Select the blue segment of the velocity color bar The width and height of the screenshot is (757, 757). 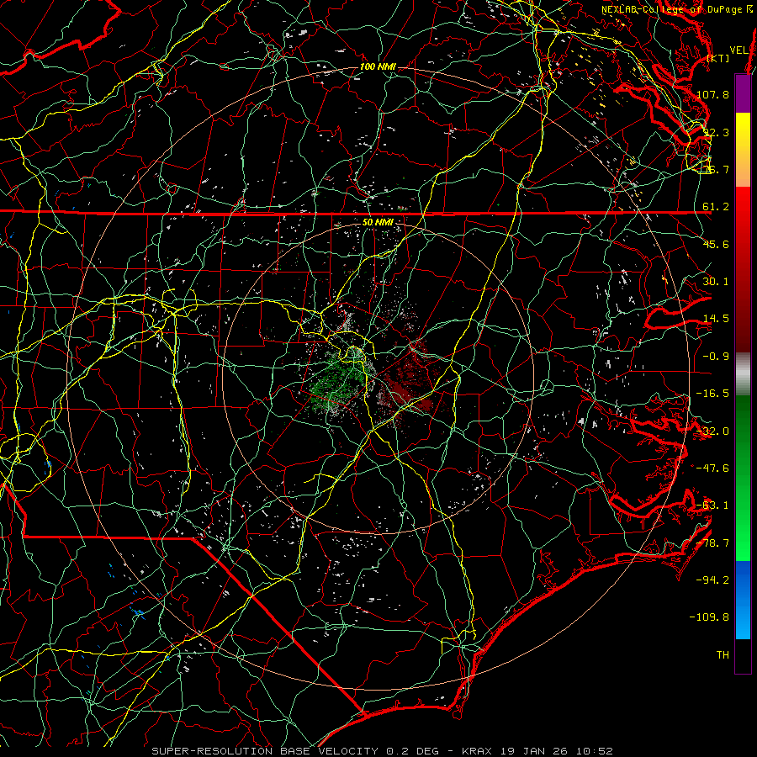[x=743, y=600]
